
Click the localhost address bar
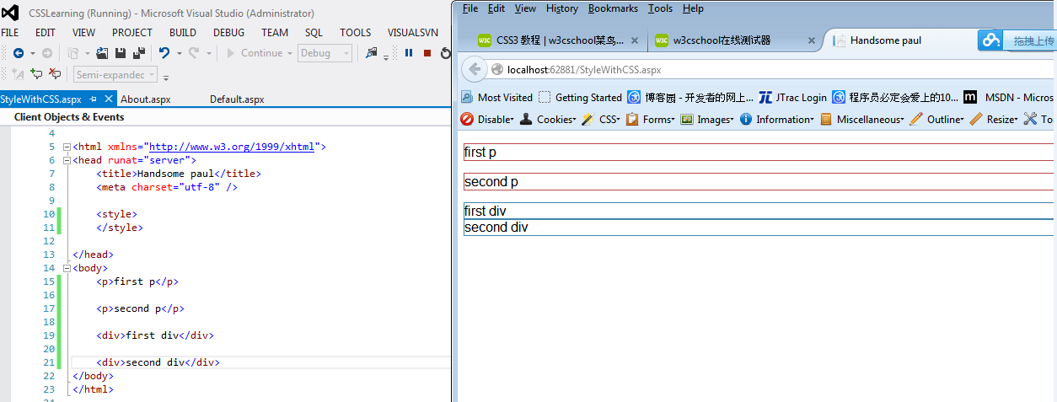[x=771, y=69]
